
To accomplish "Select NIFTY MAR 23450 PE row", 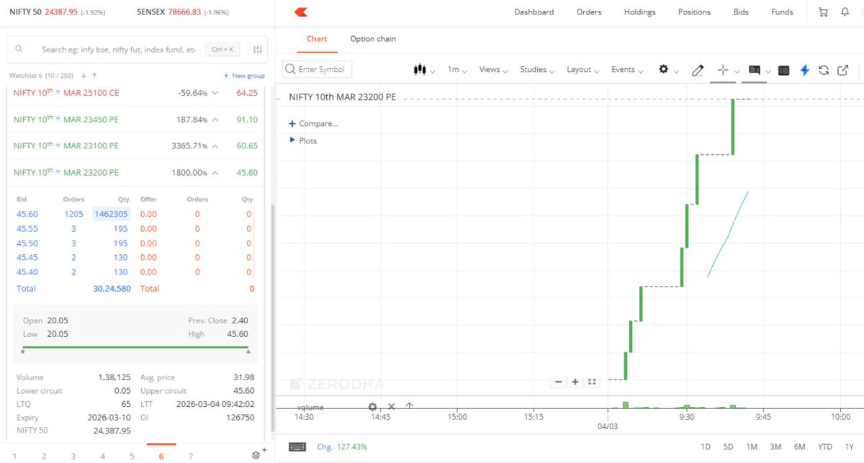I will (x=135, y=120).
